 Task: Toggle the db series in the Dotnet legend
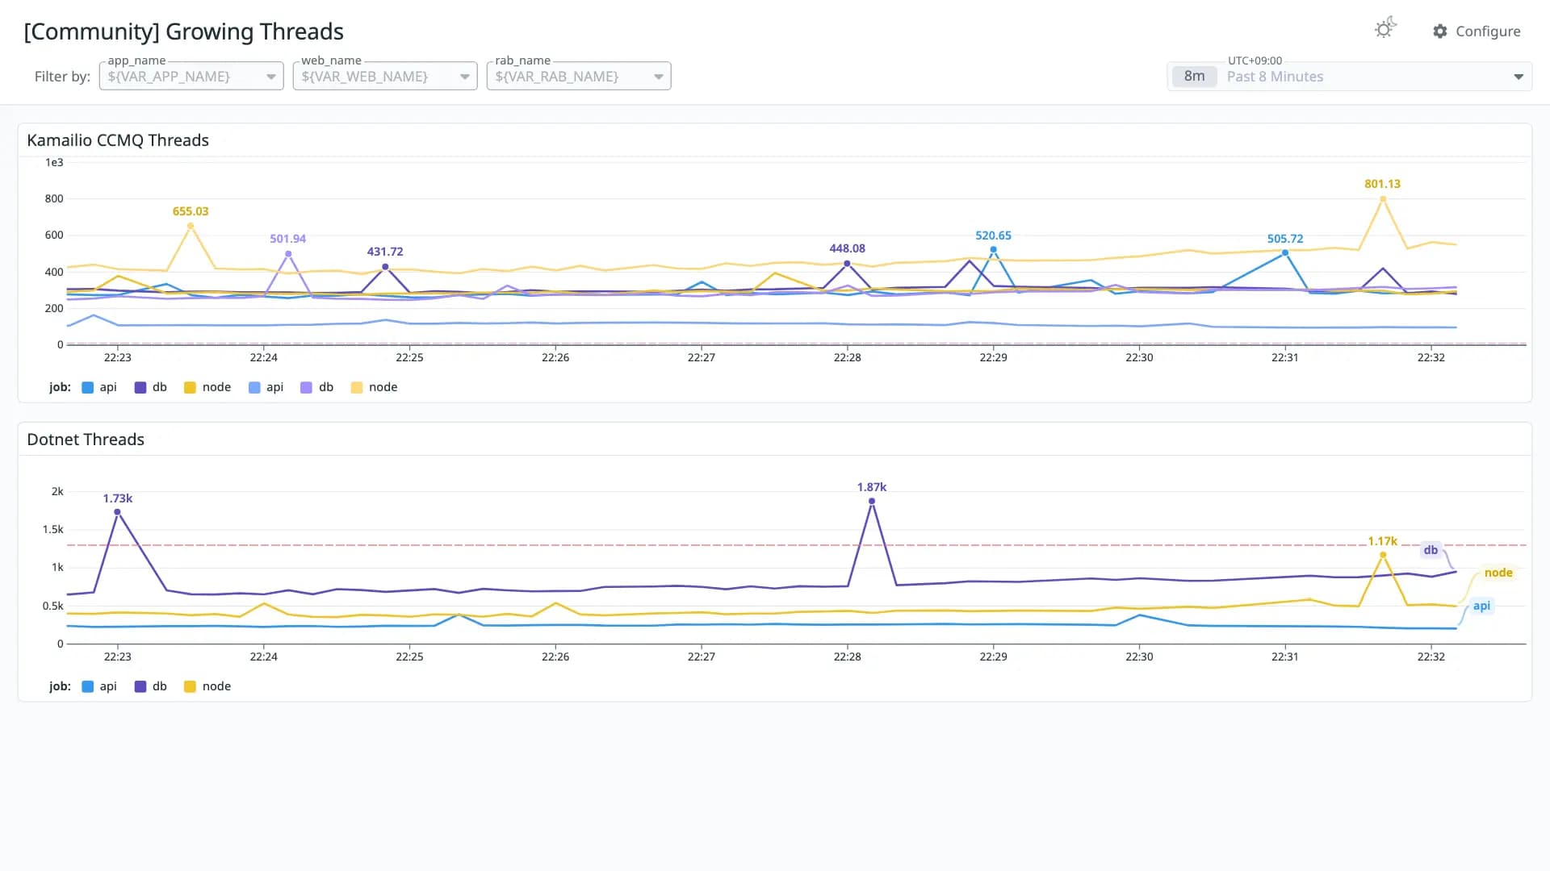151,686
